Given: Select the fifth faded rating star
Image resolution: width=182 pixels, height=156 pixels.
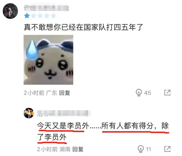Looking at the screenshot, I should (x=53, y=16).
